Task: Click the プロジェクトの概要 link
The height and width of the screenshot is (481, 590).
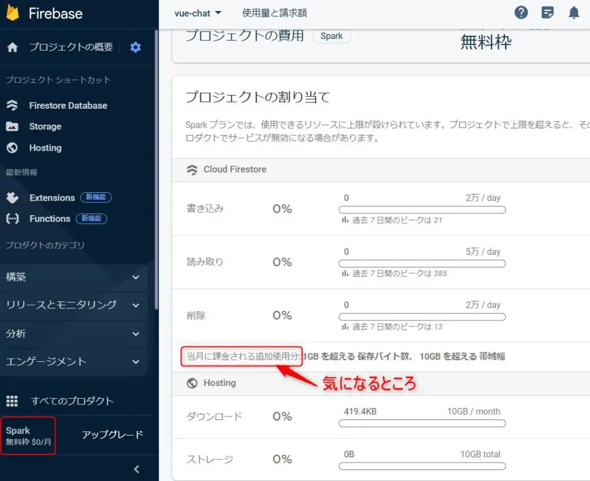Action: click(x=71, y=47)
